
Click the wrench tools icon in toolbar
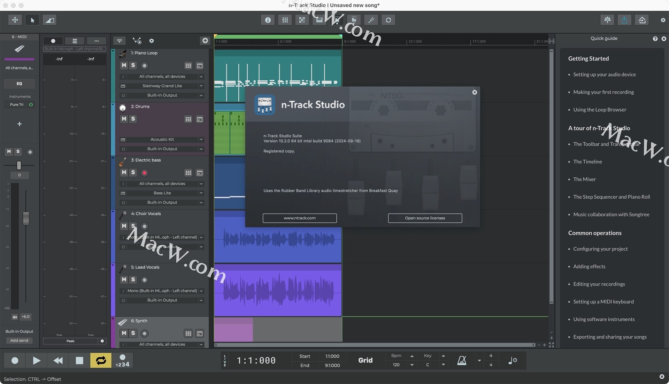(x=371, y=20)
